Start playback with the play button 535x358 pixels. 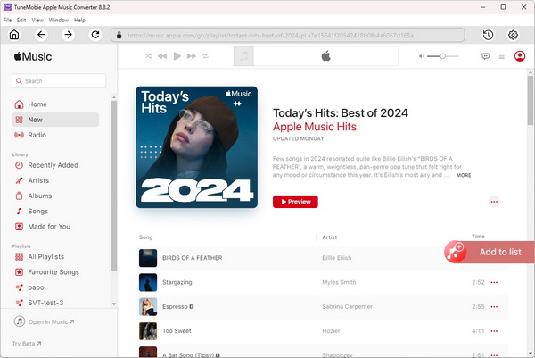(177, 56)
